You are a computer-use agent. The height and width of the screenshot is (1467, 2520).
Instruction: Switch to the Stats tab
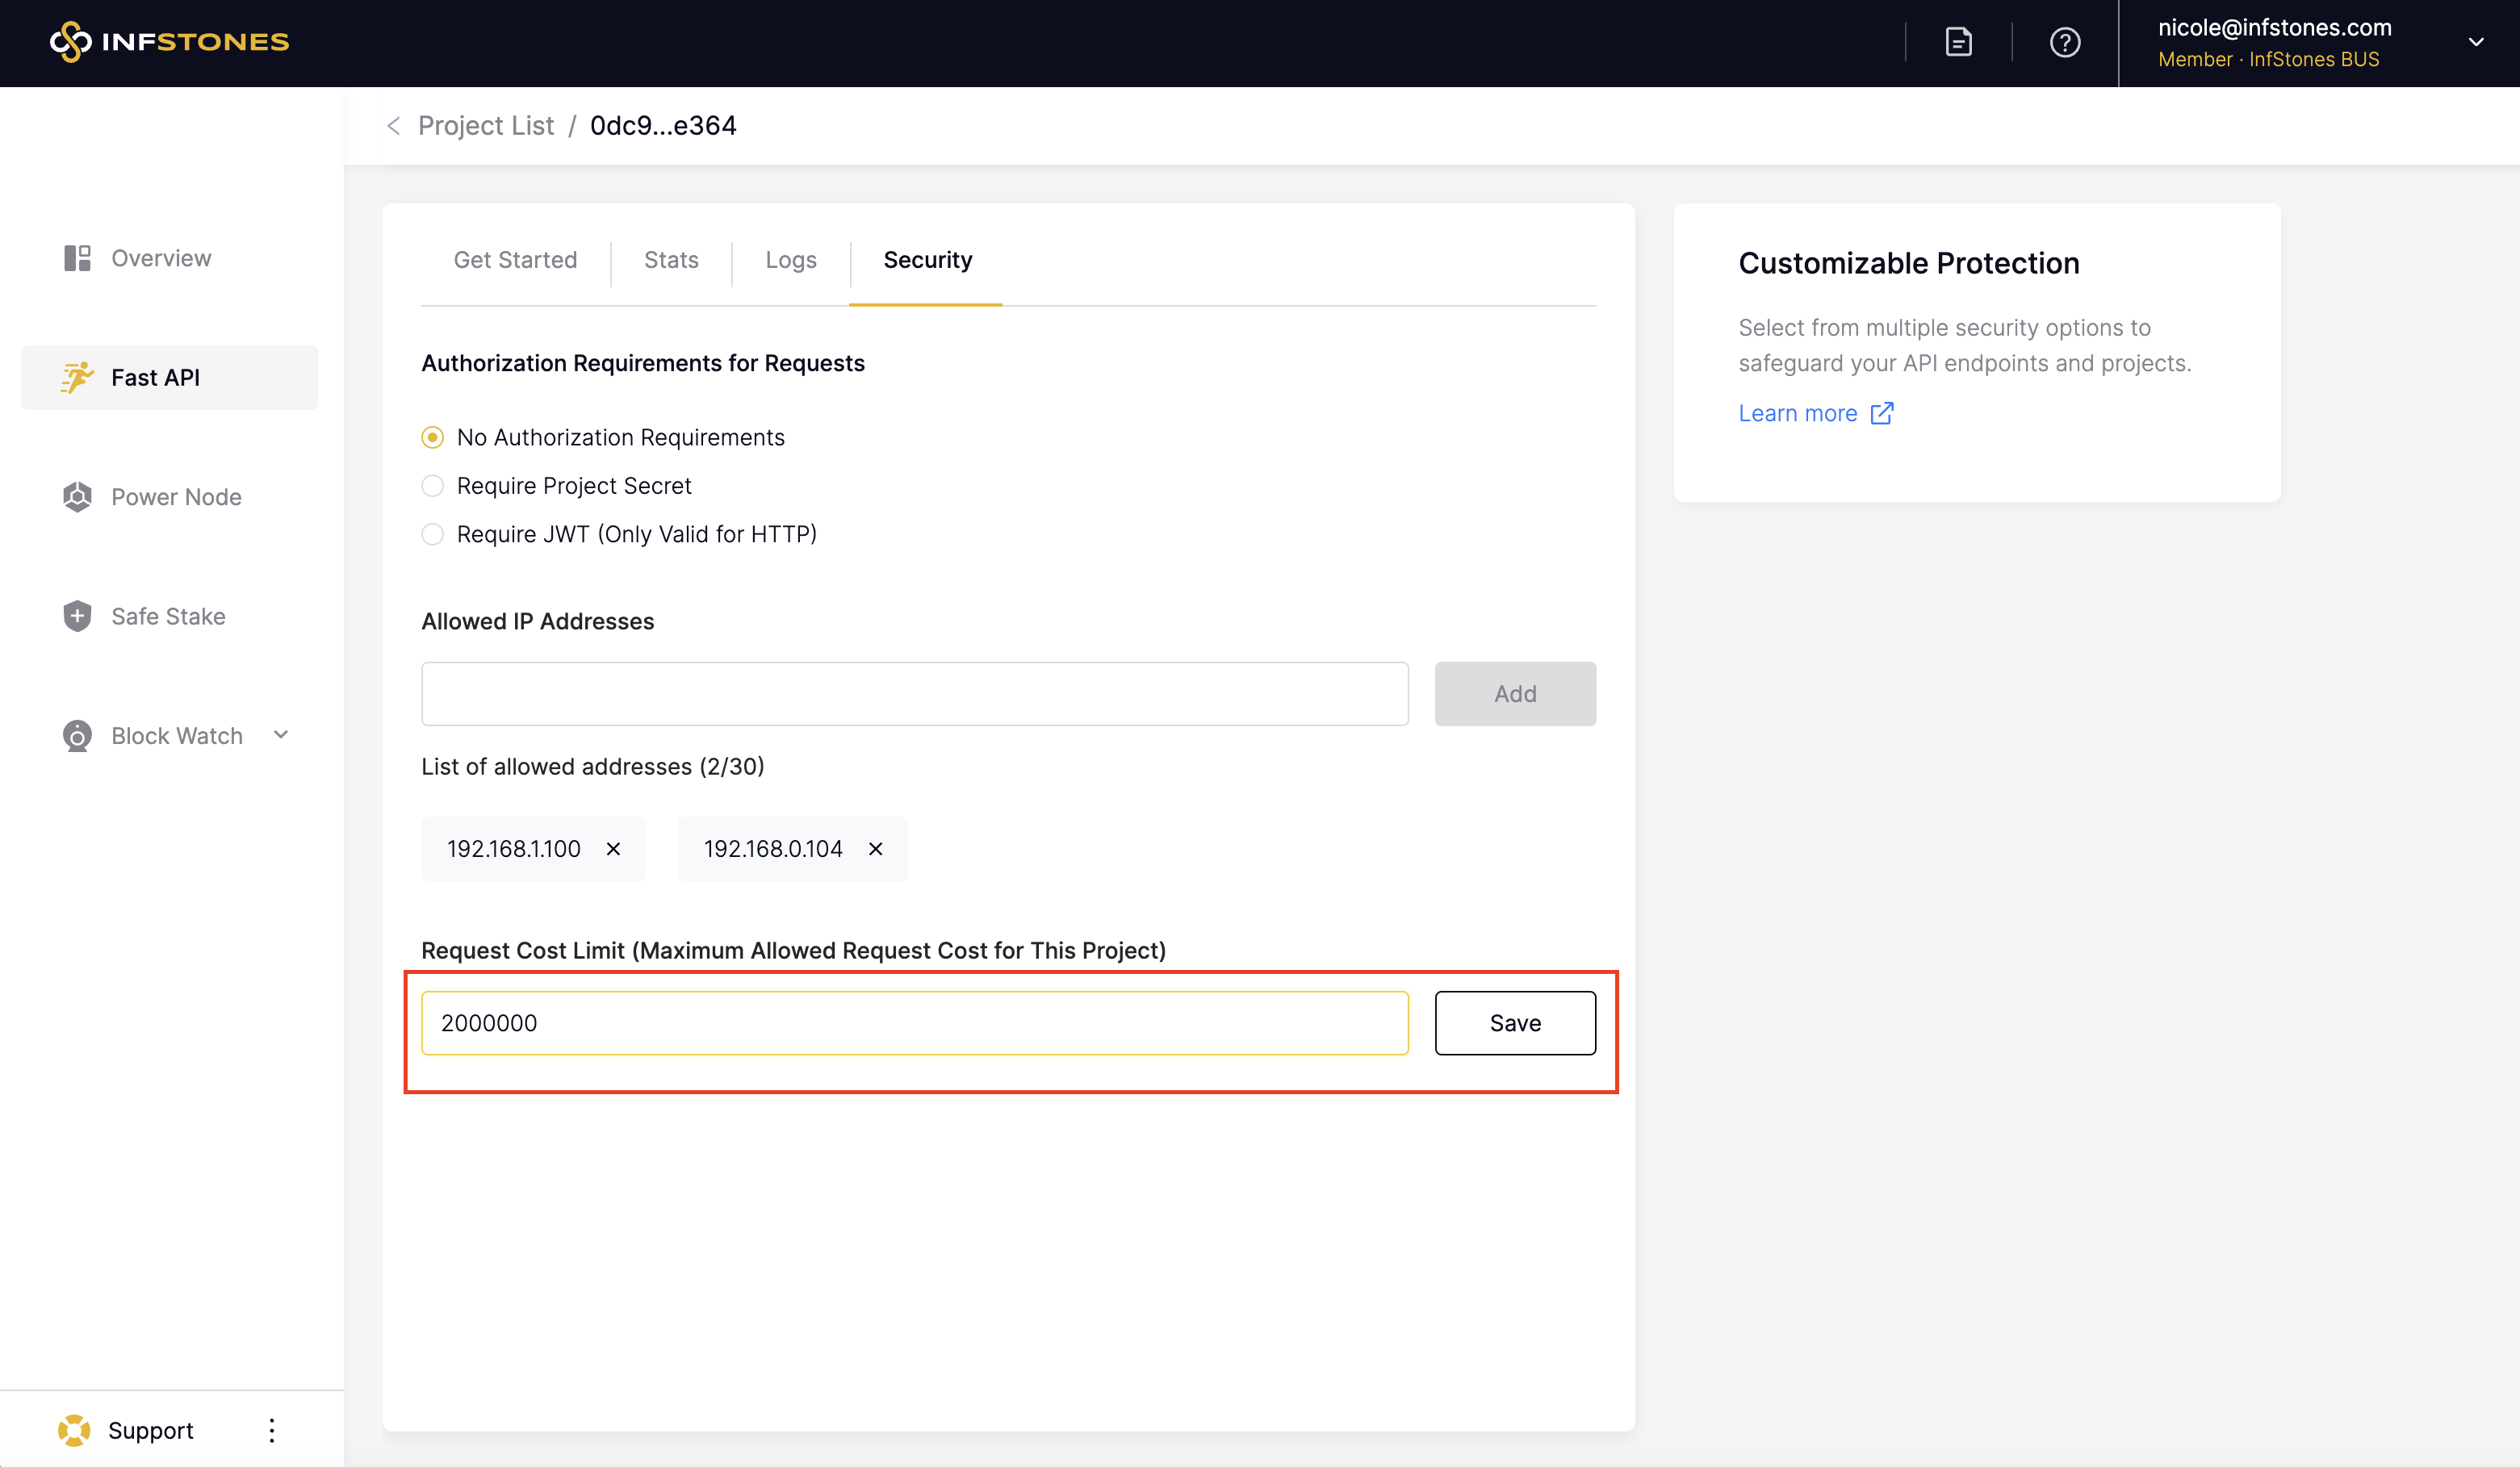pos(670,260)
